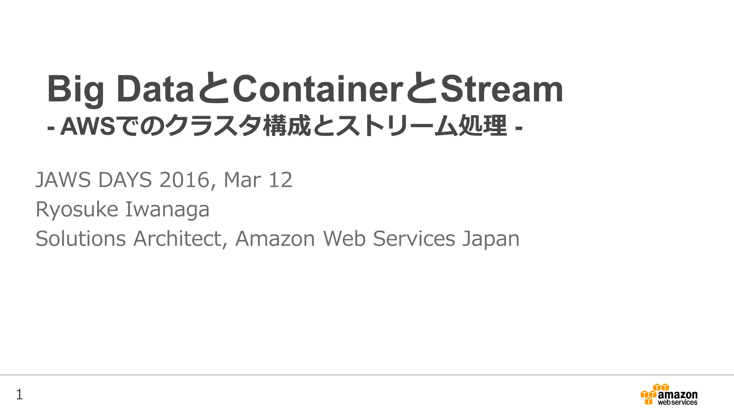Click the 'JAWS DAYS 2016' text
The height and width of the screenshot is (413, 734).
pyautogui.click(x=123, y=180)
